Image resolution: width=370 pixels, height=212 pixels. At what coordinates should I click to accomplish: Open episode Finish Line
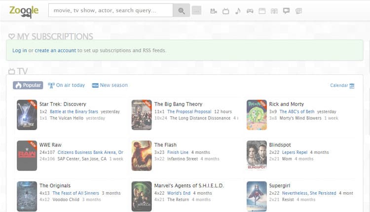178,152
